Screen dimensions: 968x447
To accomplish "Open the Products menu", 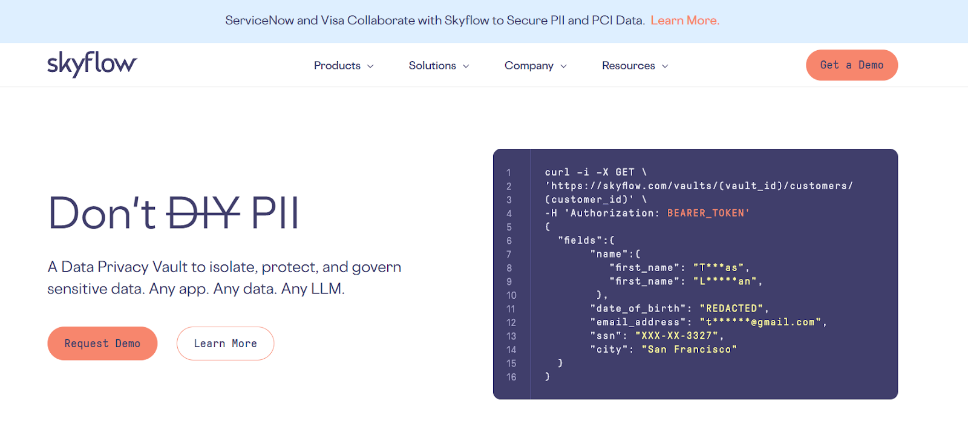I will (337, 65).
